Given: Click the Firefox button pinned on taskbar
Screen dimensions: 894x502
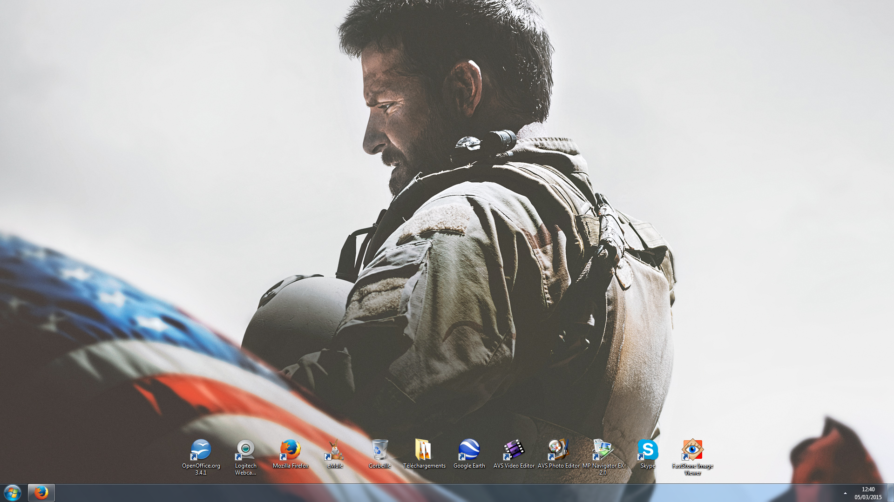Looking at the screenshot, I should click(41, 493).
